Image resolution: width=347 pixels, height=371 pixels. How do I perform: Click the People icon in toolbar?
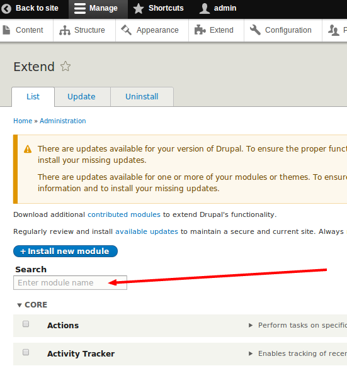334,30
